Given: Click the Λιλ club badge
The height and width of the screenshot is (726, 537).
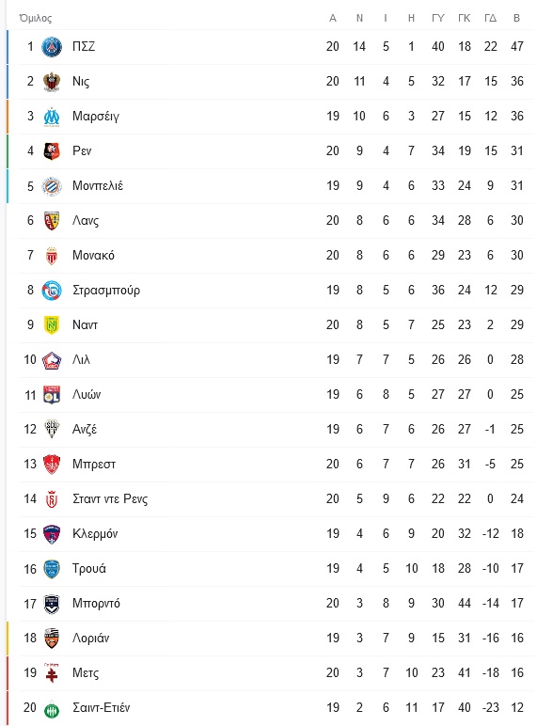Looking at the screenshot, I should (52, 360).
